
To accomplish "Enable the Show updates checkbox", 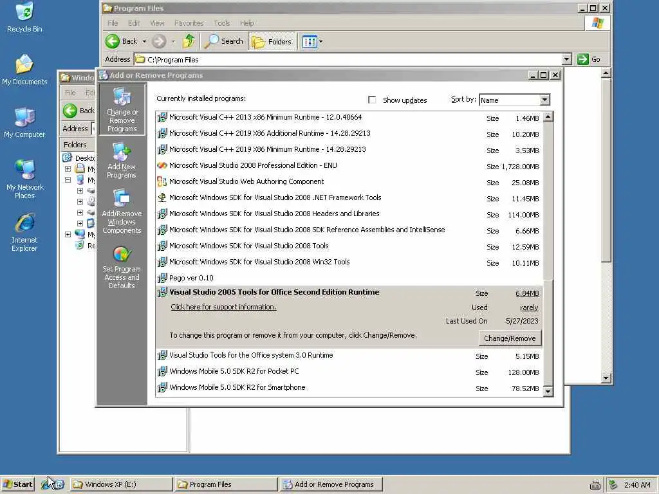I will (x=372, y=100).
